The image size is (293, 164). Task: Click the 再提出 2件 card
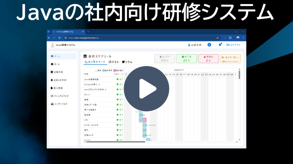coord(208,59)
